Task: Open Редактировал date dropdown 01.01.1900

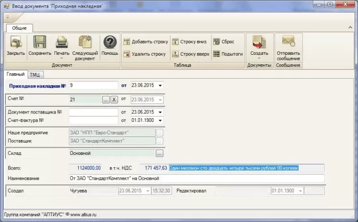Action: [300, 191]
